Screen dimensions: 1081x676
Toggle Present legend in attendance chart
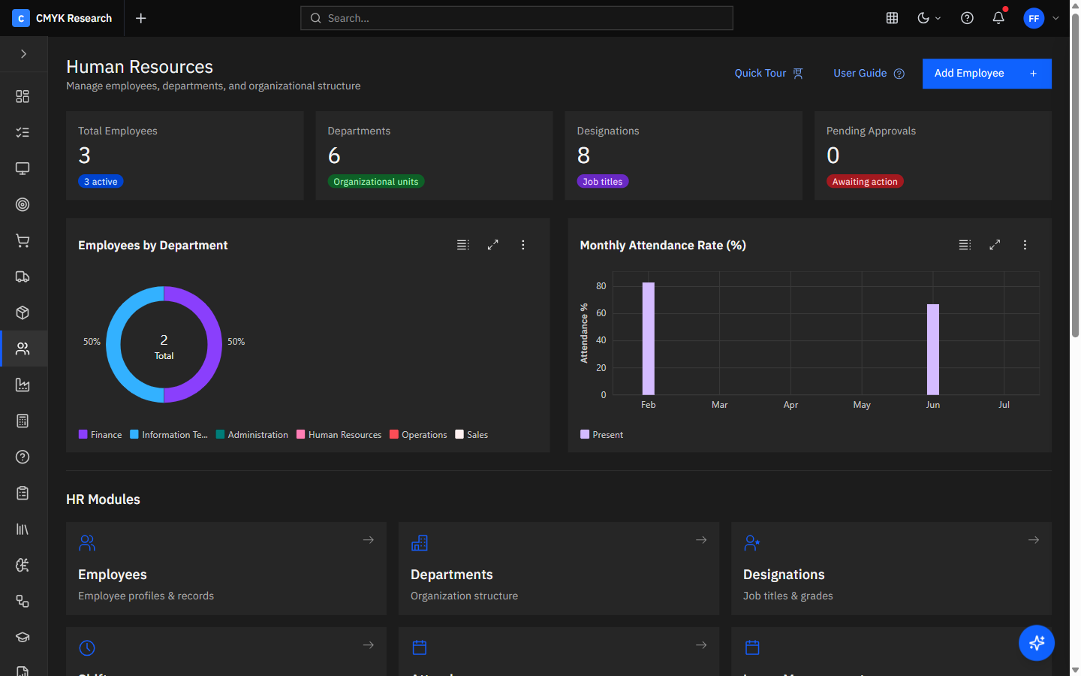pyautogui.click(x=602, y=435)
